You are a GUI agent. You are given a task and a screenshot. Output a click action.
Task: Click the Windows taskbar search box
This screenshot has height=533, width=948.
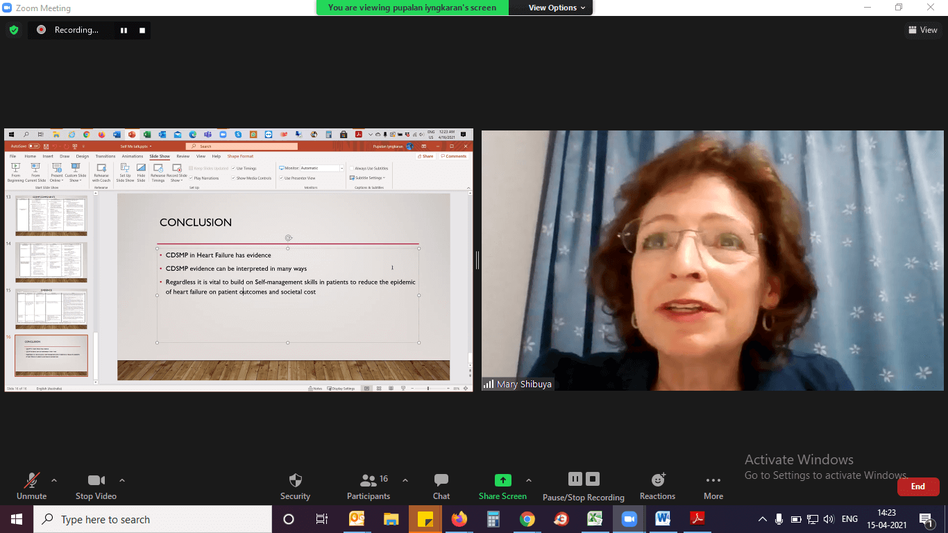(x=153, y=519)
